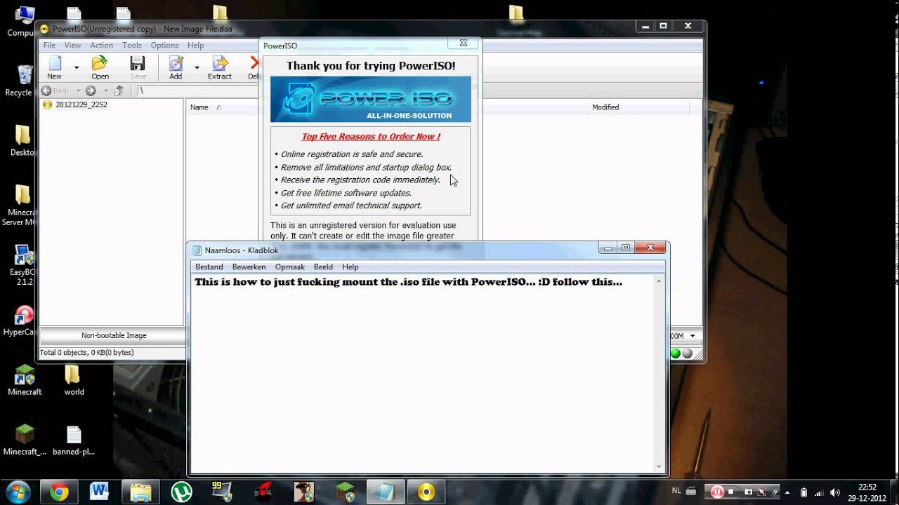This screenshot has width=899, height=505.
Task: Open the Options menu in PowerISO
Action: coord(164,45)
